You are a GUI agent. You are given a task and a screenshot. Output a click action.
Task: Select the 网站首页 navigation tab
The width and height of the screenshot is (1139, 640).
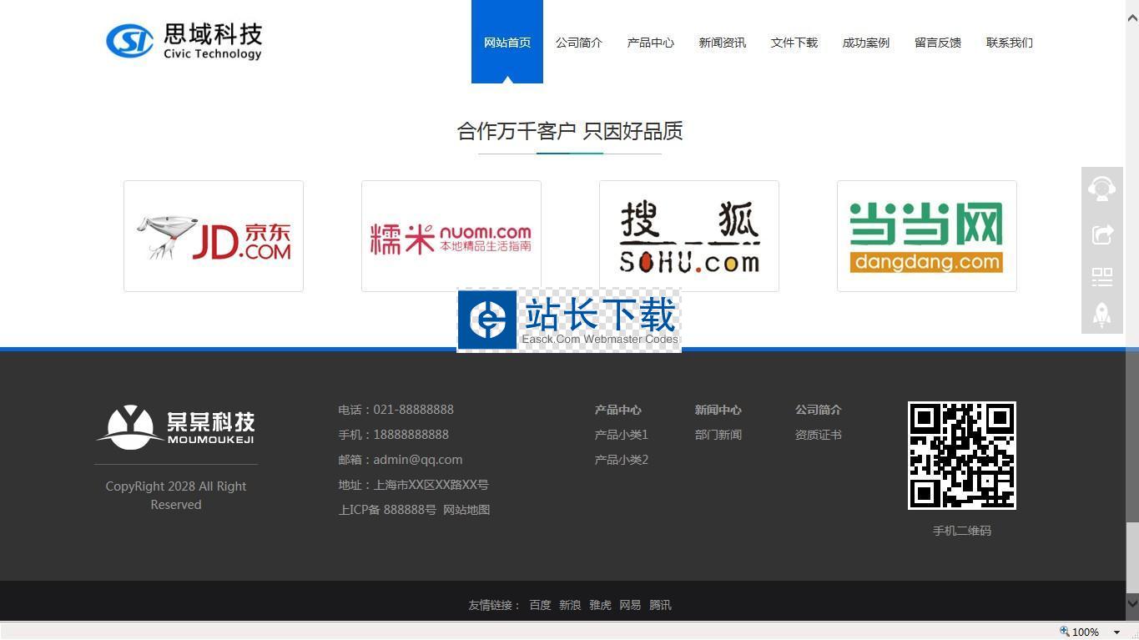coord(507,42)
